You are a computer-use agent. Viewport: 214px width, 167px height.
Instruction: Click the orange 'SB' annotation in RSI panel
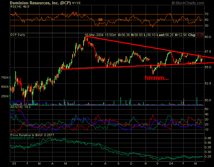coord(100,20)
